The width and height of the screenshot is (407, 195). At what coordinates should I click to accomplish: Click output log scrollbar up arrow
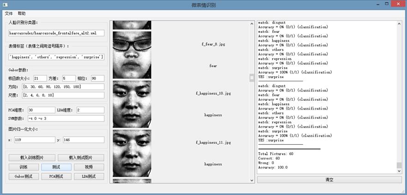(x=399, y=24)
